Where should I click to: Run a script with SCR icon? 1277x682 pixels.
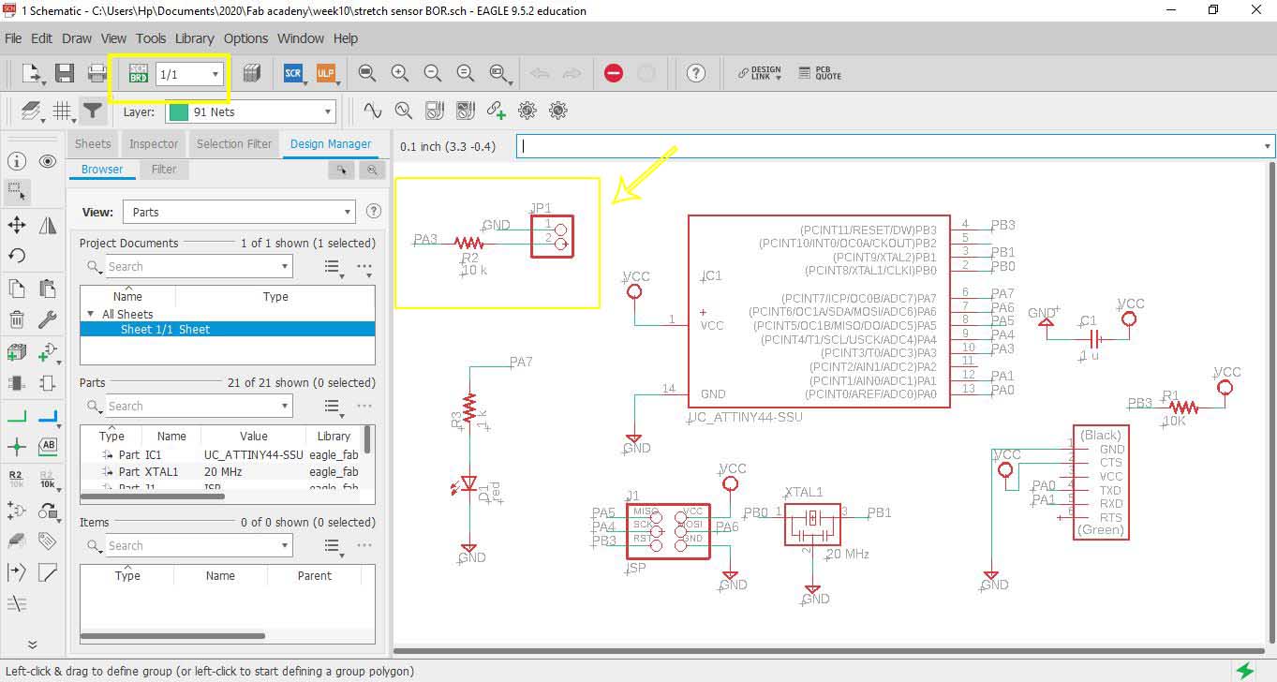coord(293,73)
